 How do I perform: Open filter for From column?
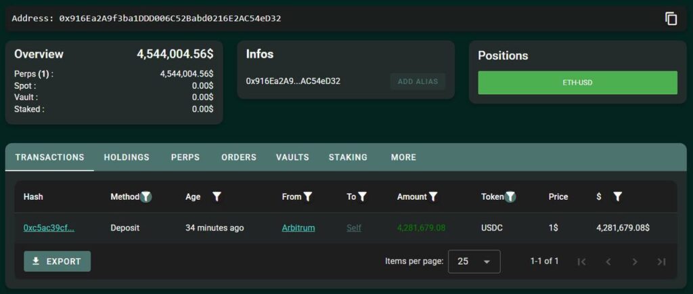[308, 196]
